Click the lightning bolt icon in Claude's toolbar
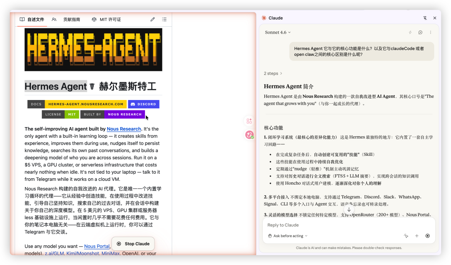Image resolution: width=451 pixels, height=265 pixels. 410,32
